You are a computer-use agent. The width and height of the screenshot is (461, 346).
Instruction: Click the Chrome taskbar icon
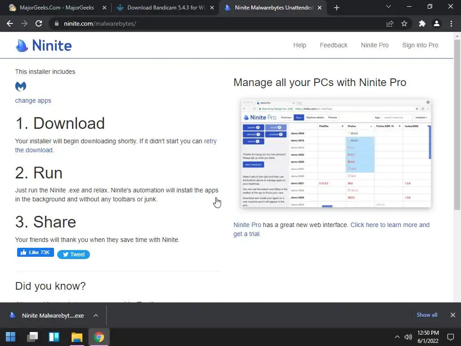[x=99, y=337]
